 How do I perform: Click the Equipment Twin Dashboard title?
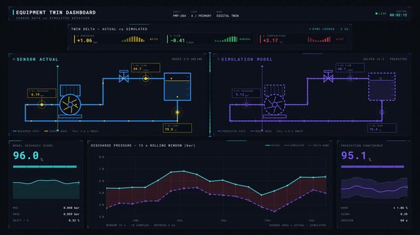(56, 12)
